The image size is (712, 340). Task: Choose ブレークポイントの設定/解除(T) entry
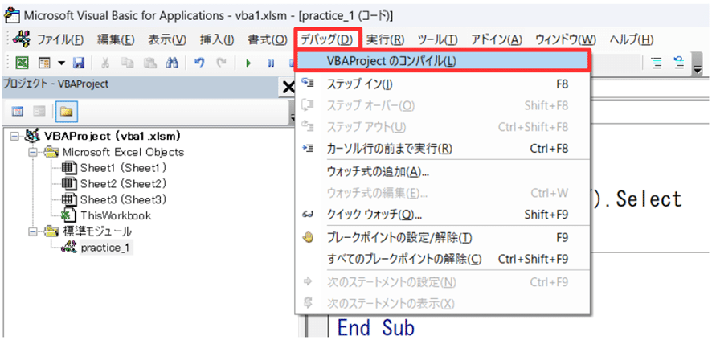[443, 237]
